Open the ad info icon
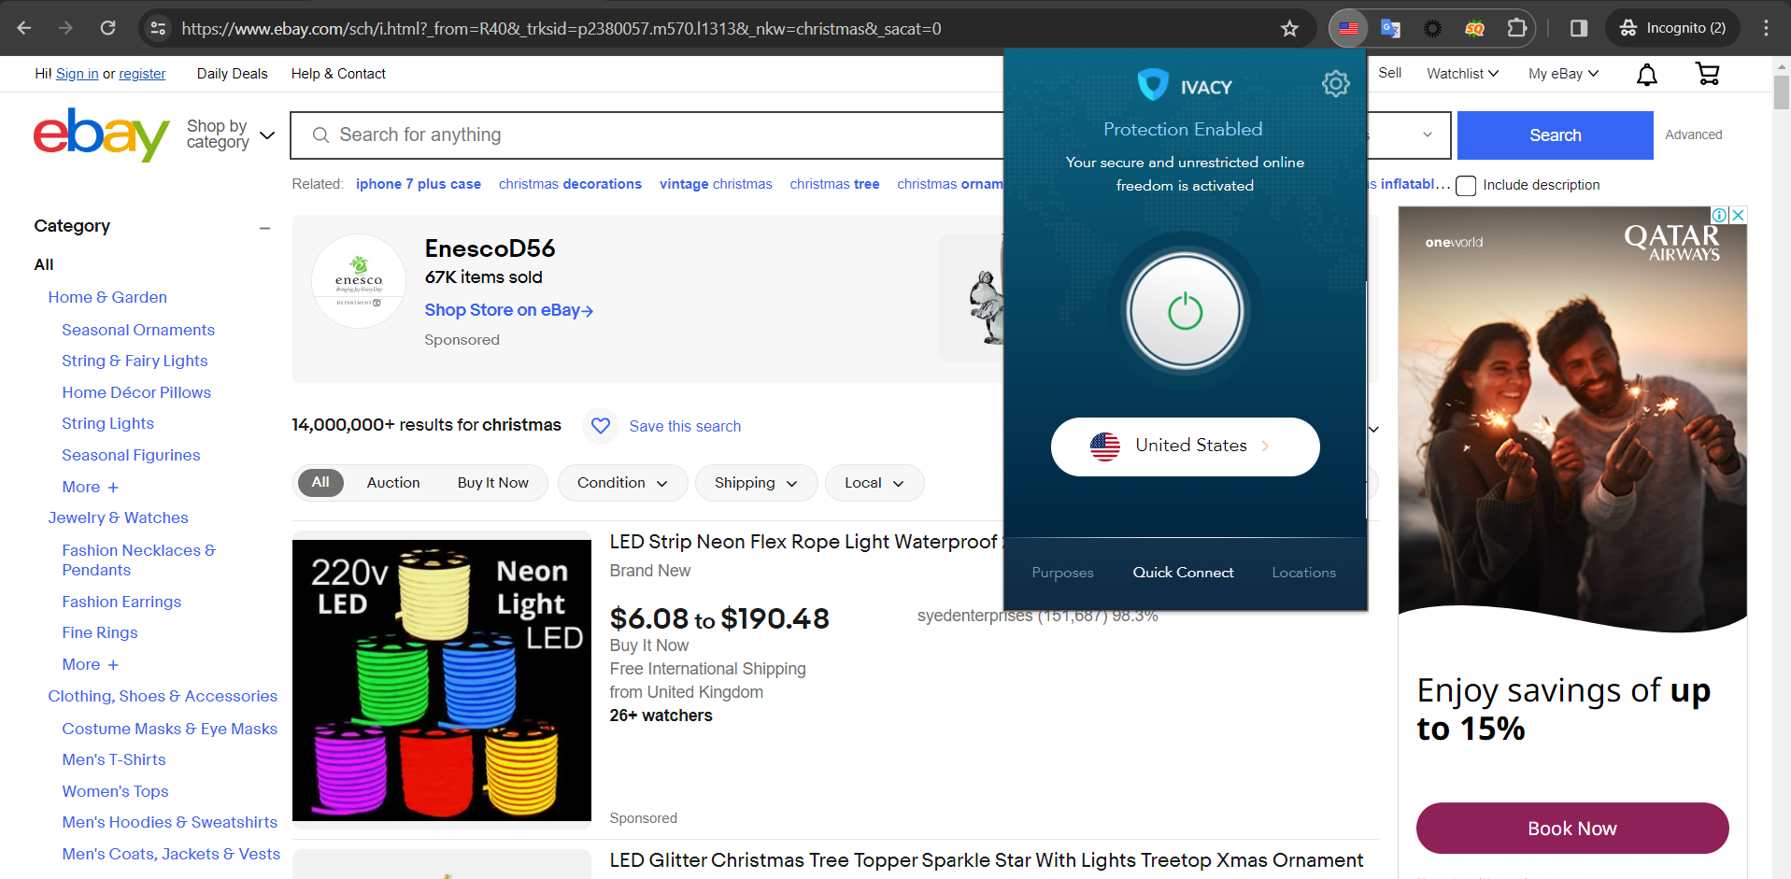 click(x=1720, y=215)
